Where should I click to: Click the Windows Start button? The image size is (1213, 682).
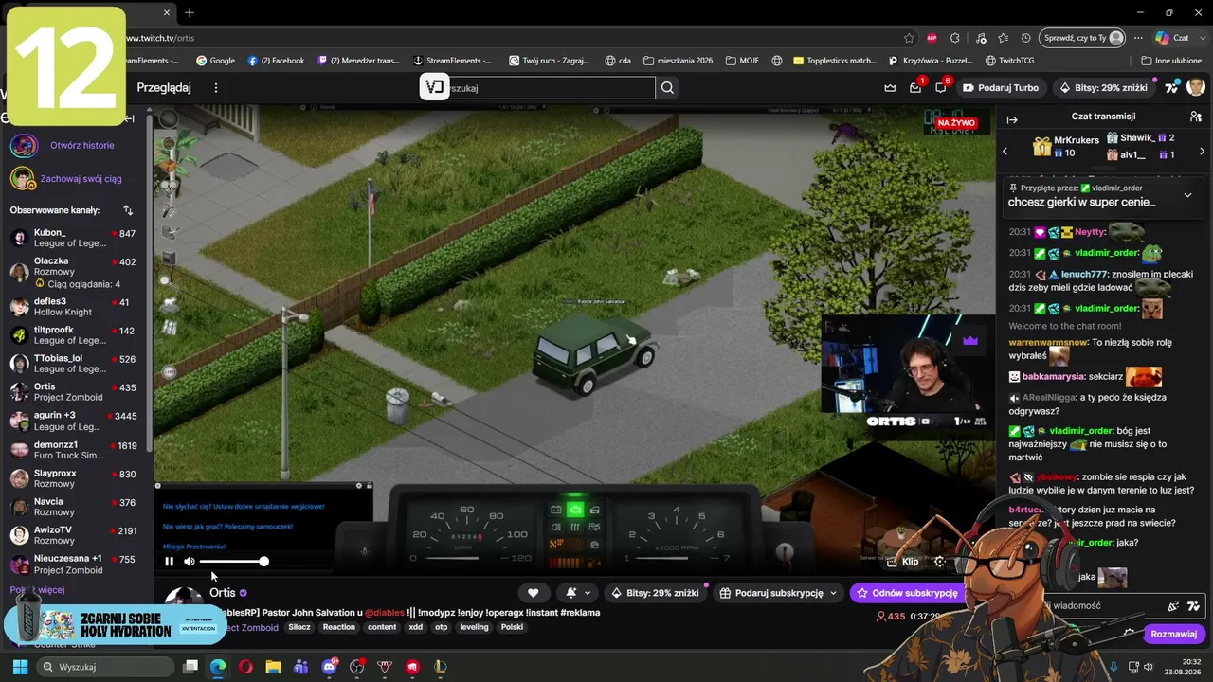pos(20,667)
